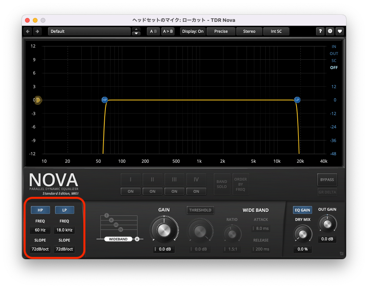This screenshot has width=368, height=288.
Task: Select the LP node on the EQ curve
Action: (x=297, y=100)
